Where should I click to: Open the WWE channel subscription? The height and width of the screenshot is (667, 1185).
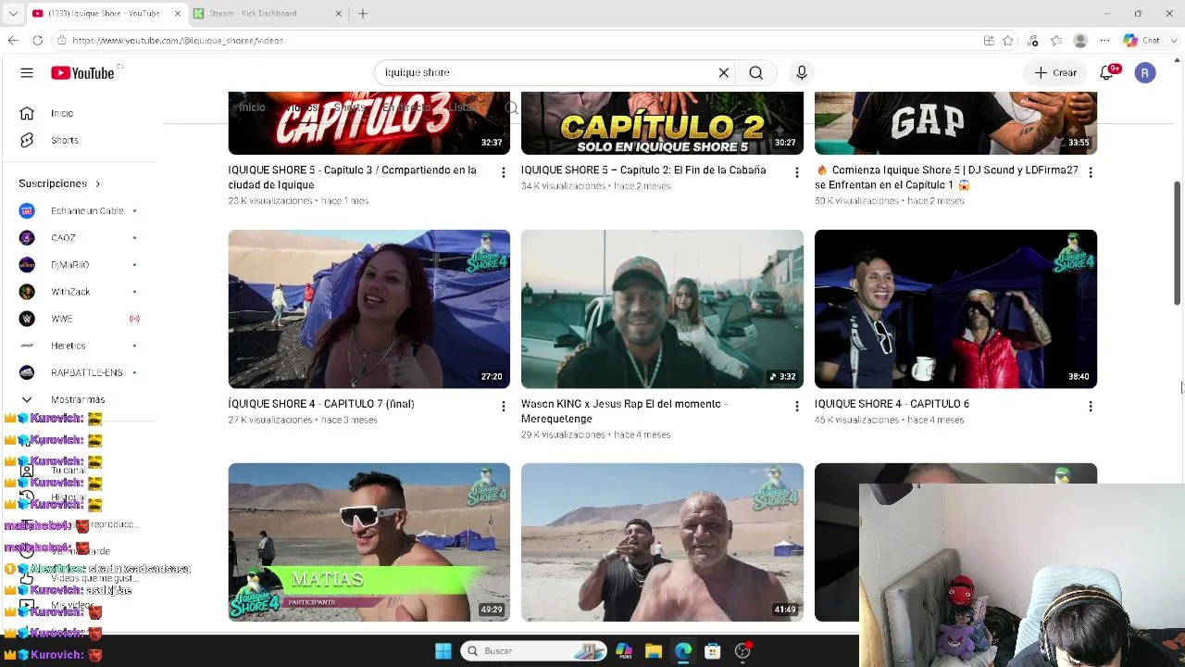(81, 318)
